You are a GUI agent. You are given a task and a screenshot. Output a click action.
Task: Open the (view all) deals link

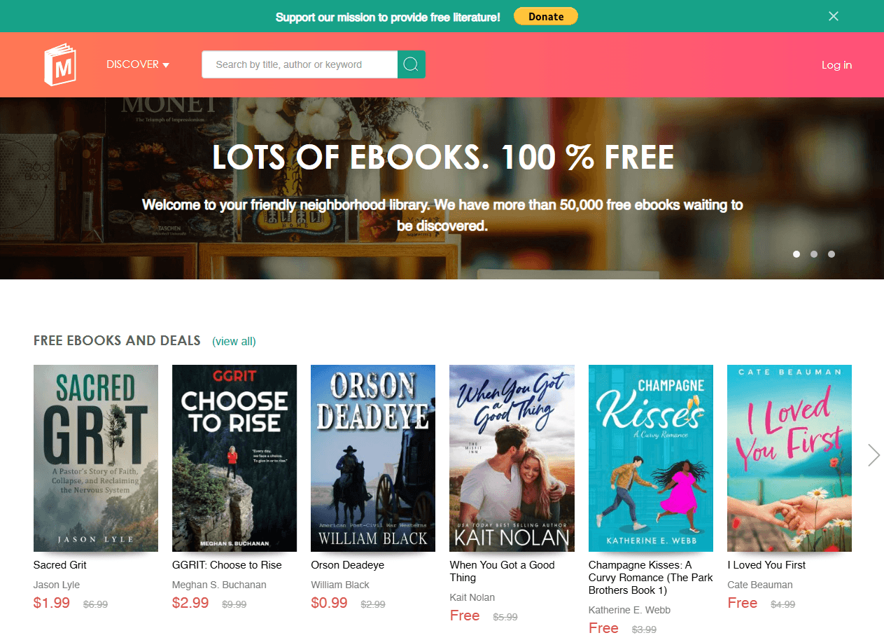click(x=234, y=342)
